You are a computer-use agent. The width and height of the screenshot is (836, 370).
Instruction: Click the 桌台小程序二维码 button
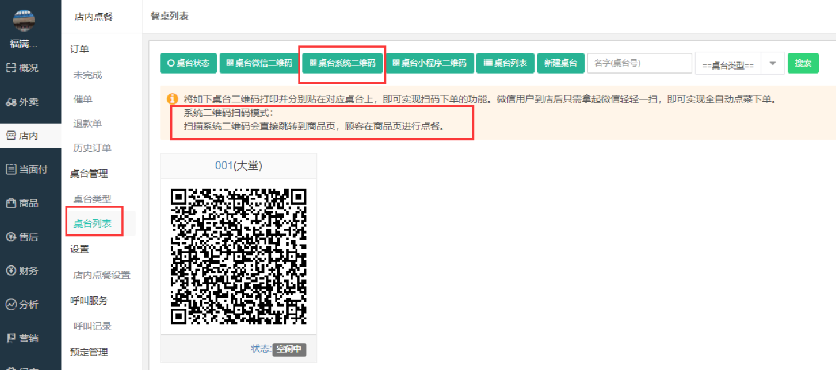click(x=429, y=63)
